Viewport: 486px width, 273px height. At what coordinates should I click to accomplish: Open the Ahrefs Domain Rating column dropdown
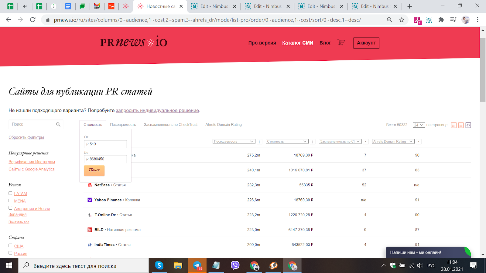pos(393,142)
